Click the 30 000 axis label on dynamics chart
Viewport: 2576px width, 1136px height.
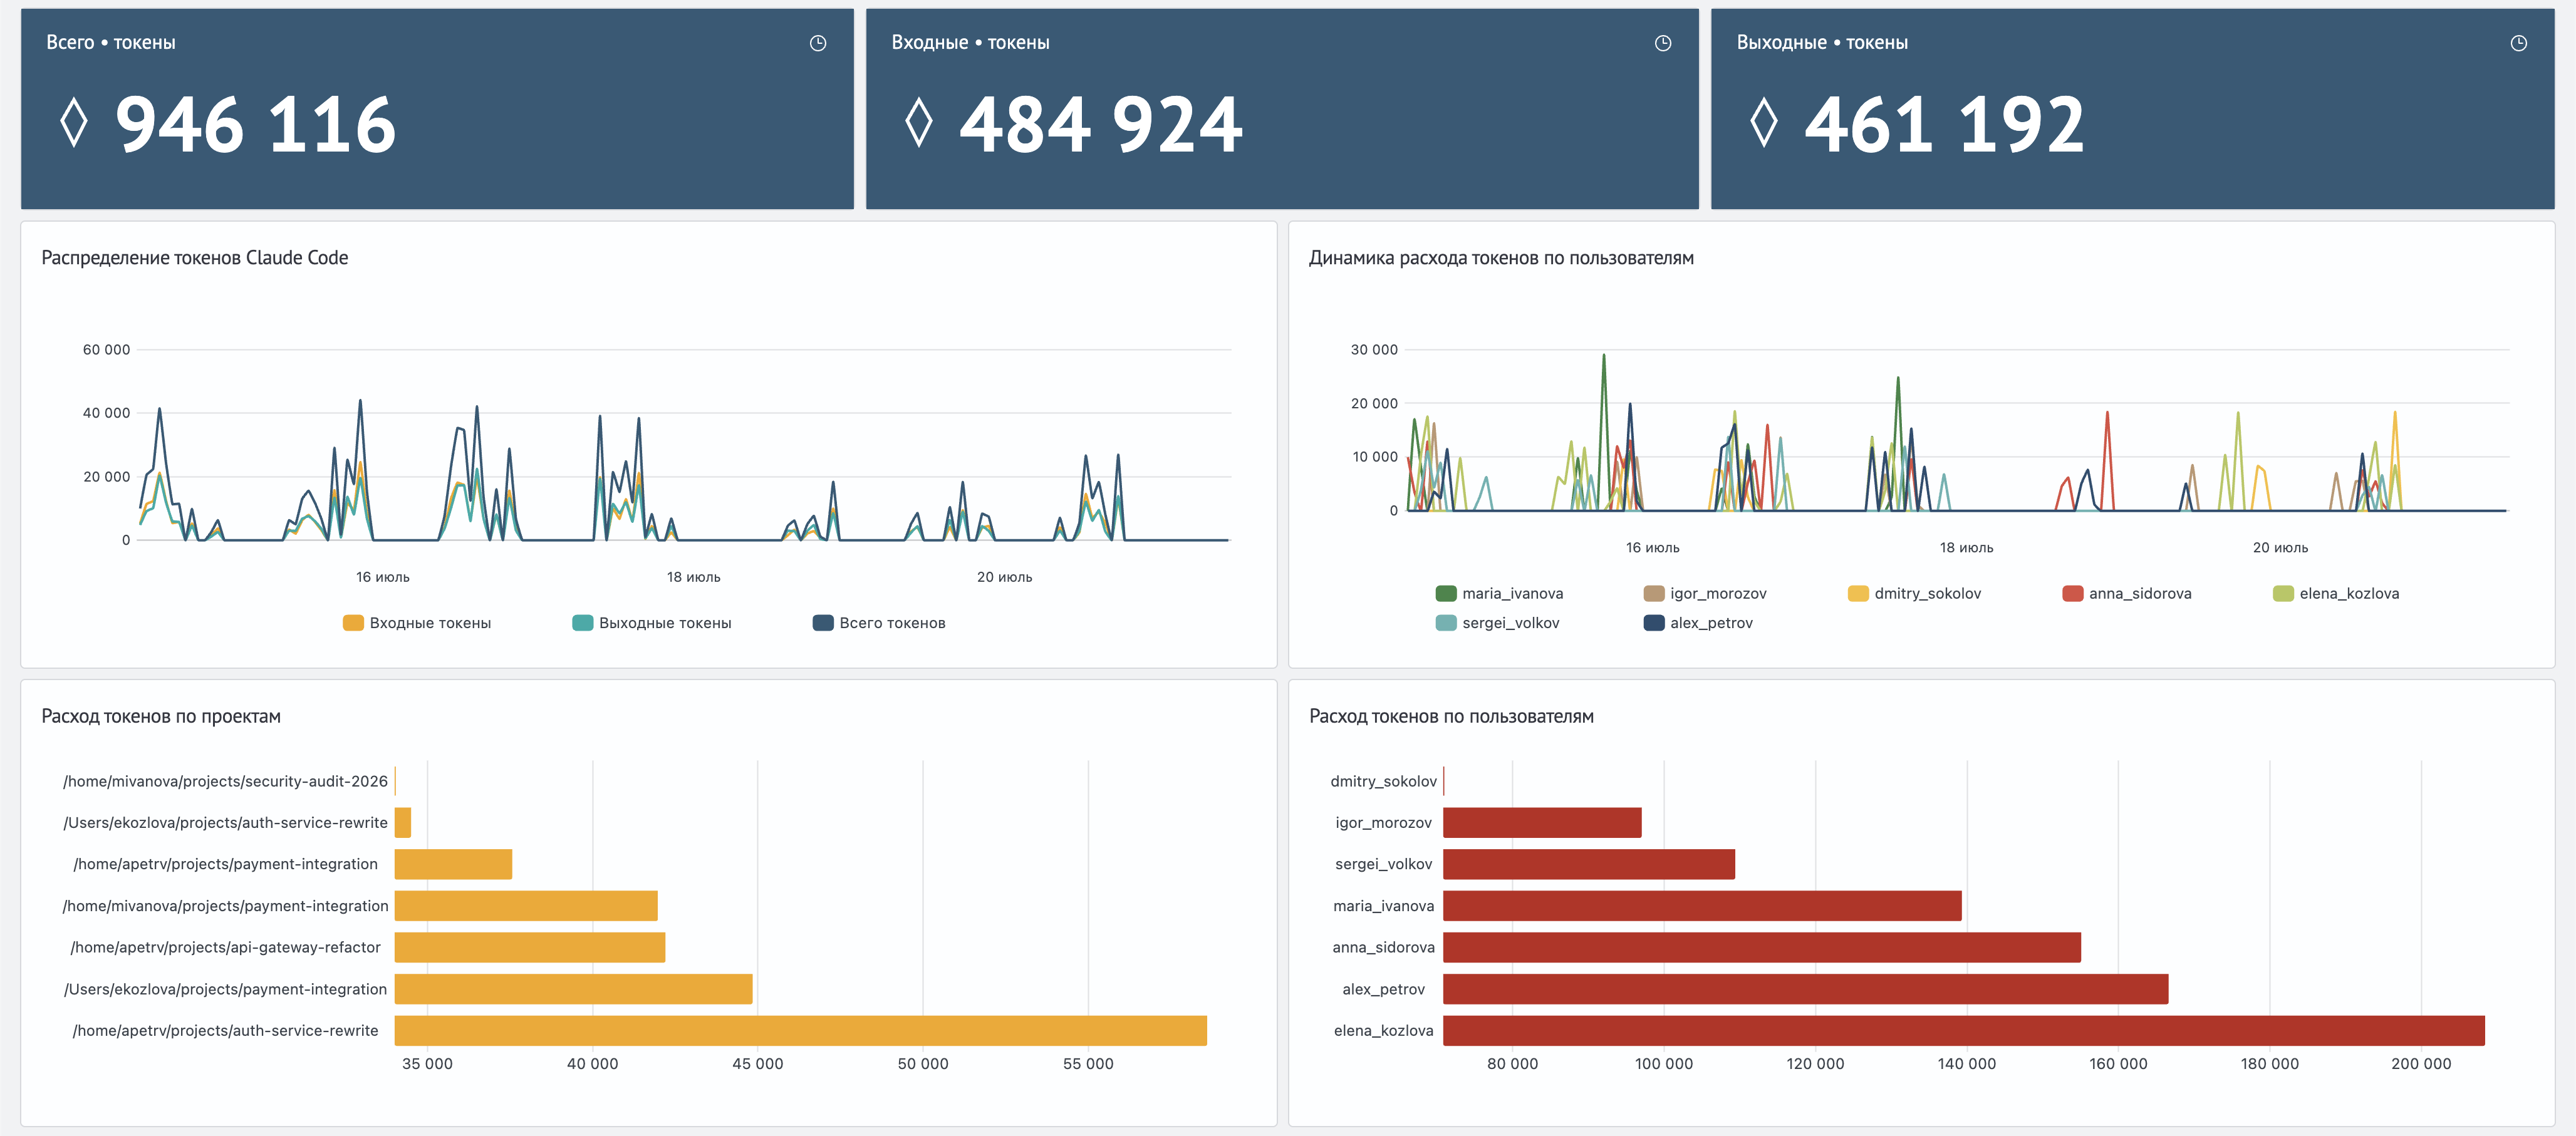(x=1374, y=350)
